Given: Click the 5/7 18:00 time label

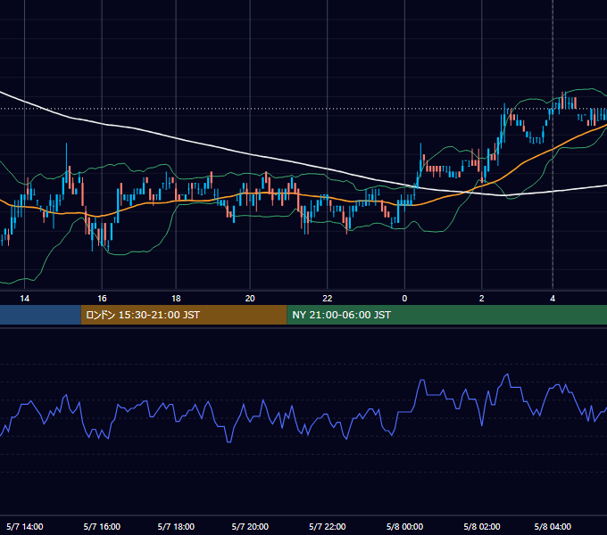Looking at the screenshot, I should pyautogui.click(x=176, y=526).
